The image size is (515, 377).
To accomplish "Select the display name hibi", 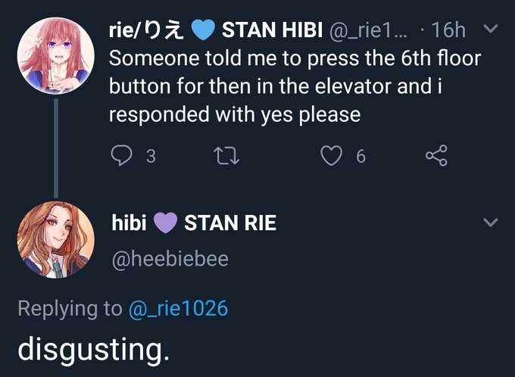I will coord(129,223).
